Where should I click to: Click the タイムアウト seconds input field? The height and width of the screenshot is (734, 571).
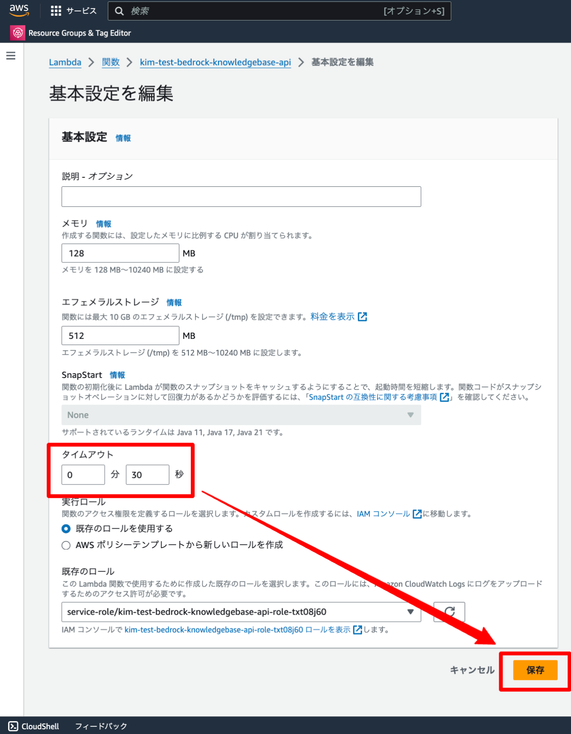(147, 475)
